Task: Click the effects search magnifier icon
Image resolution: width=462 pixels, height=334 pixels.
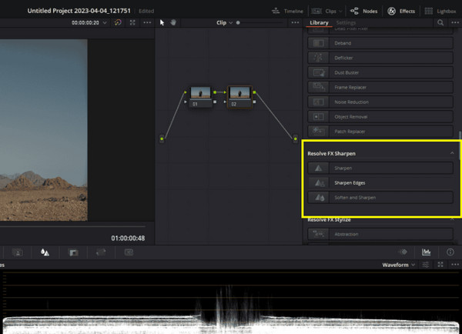Action: click(440, 22)
